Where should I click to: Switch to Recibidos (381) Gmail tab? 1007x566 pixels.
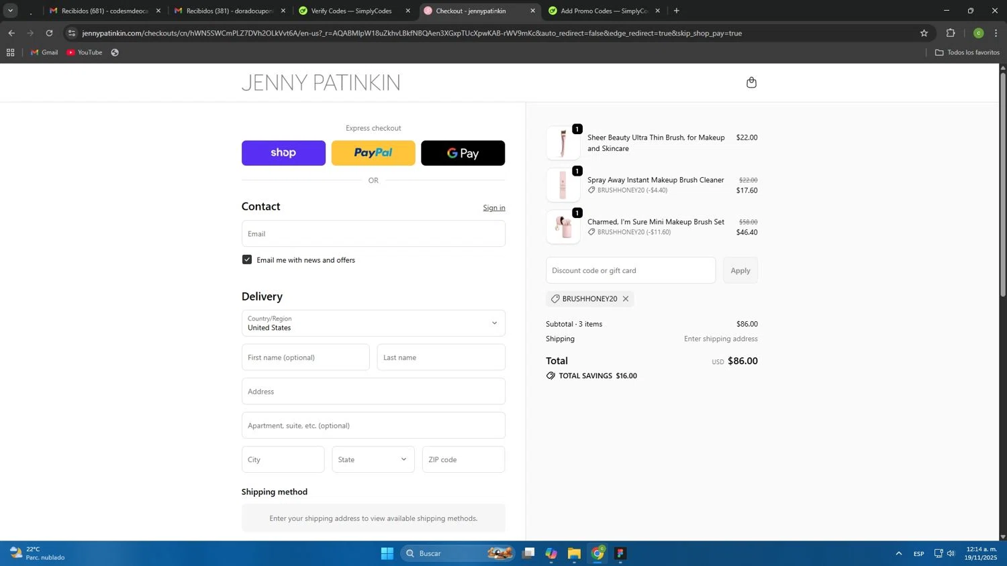point(230,11)
